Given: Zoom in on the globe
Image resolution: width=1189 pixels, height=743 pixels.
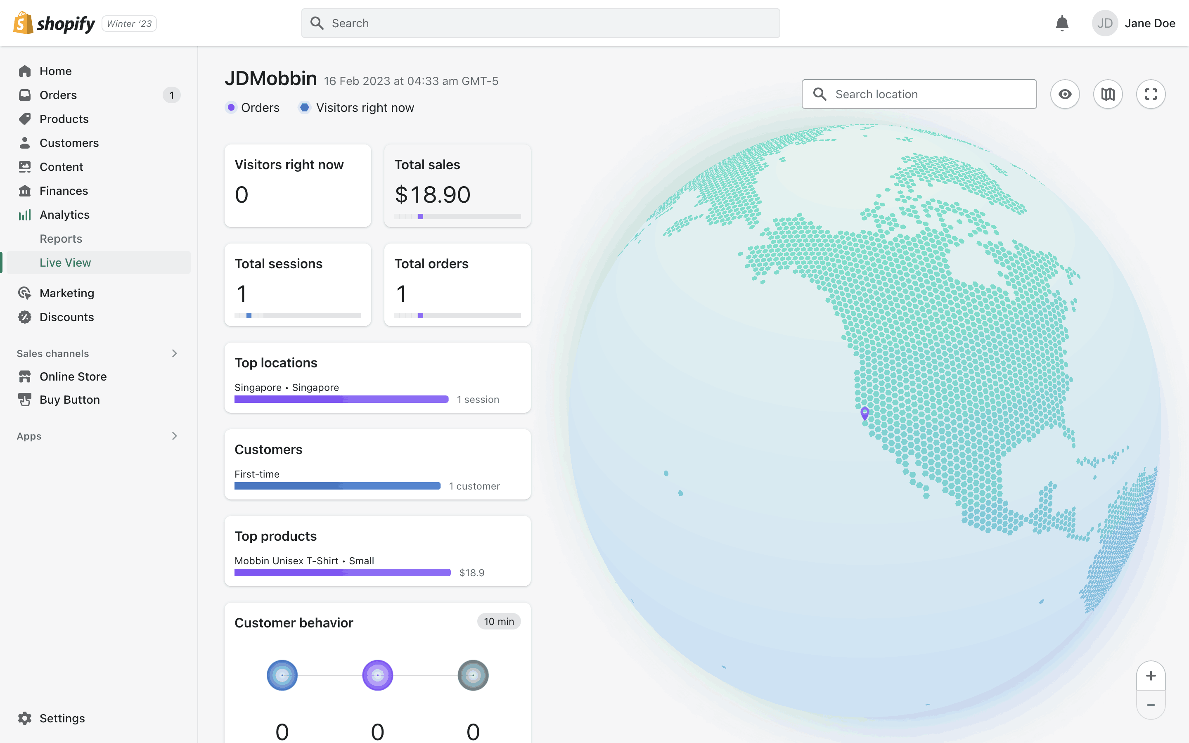Looking at the screenshot, I should coord(1150,676).
